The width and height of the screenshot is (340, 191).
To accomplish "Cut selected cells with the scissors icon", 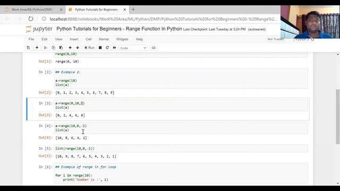I will pyautogui.click(x=46, y=48).
